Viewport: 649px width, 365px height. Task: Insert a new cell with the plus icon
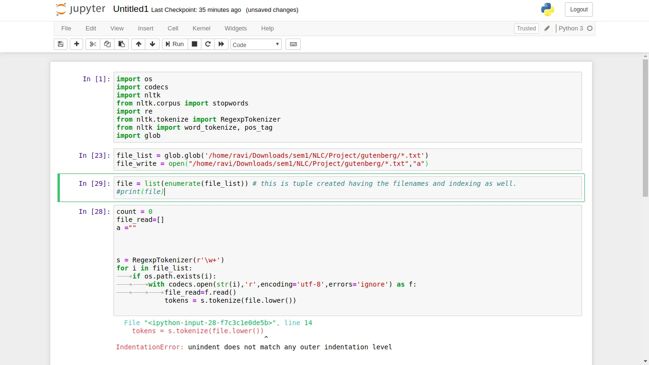(76, 44)
